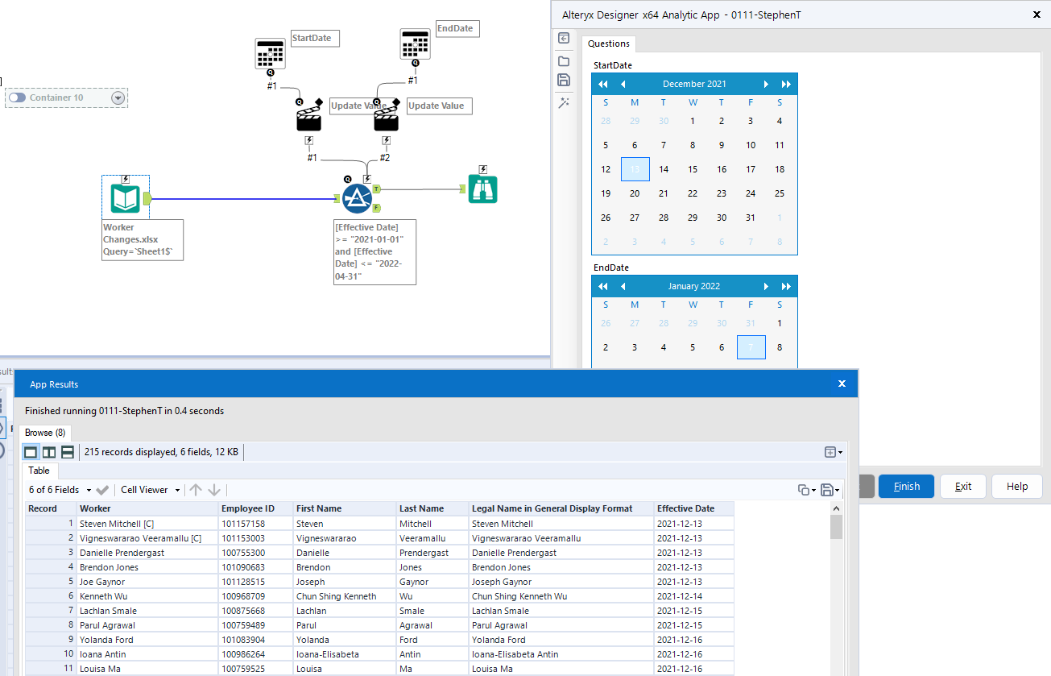This screenshot has width=1051, height=676.
Task: Switch results to horizontal split view
Action: coord(68,452)
